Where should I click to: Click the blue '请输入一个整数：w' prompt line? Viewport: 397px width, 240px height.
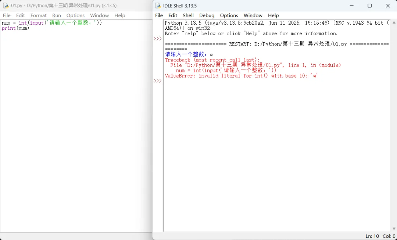189,54
